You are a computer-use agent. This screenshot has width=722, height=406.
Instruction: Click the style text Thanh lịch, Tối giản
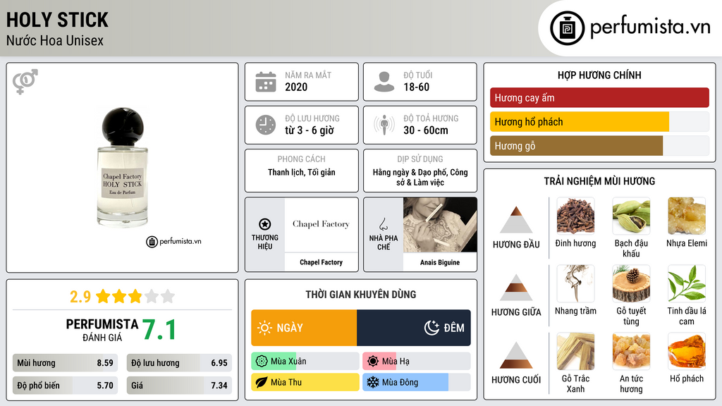[302, 172]
